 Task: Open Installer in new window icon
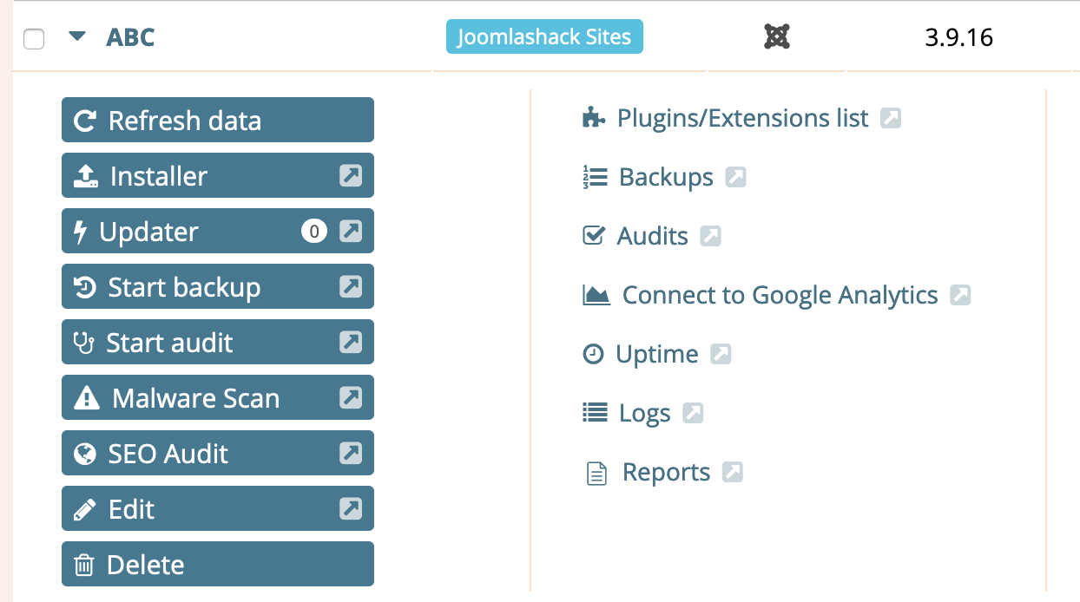tap(351, 176)
